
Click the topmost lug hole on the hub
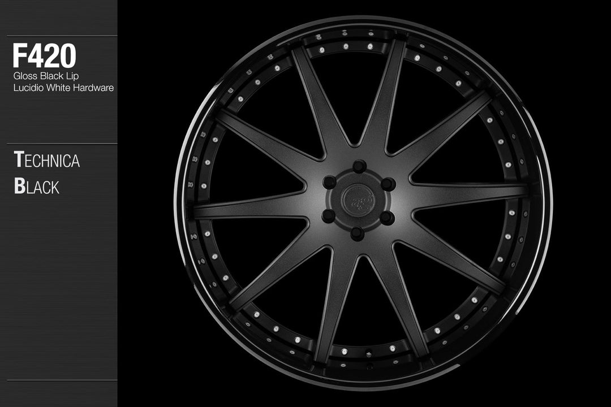pyautogui.click(x=359, y=166)
